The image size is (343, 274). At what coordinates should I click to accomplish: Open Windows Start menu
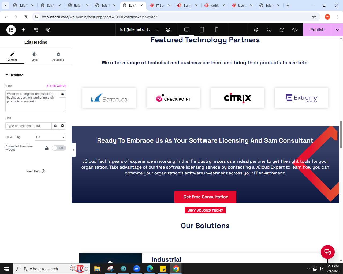coord(6,269)
